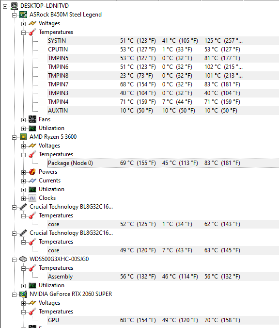Collapse the motherboard Temperatures node
The image size is (279, 328).
(23, 33)
